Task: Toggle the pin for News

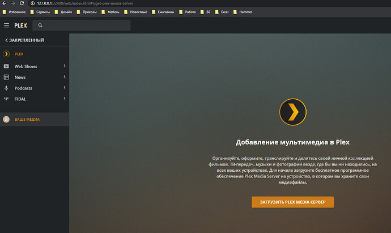Action: pyautogui.click(x=65, y=77)
